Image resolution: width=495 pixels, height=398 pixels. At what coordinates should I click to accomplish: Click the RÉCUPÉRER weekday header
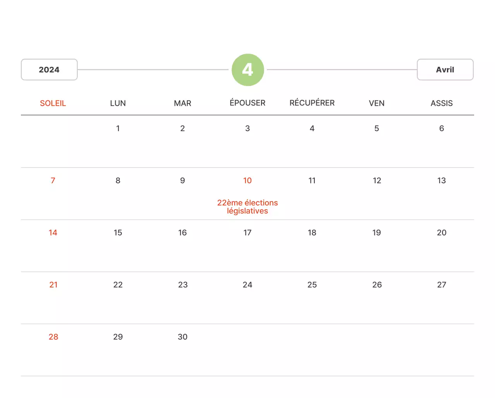[x=312, y=103]
